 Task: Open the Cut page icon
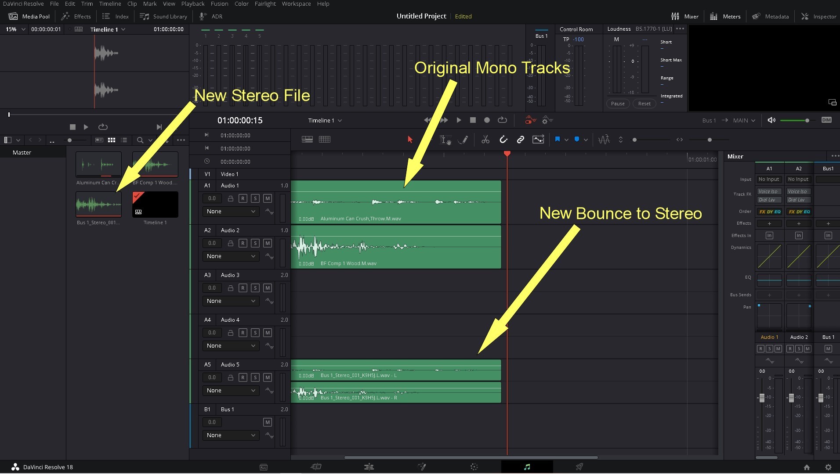point(316,467)
